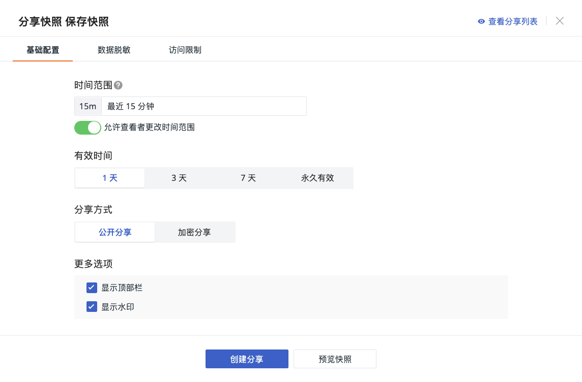
Task: Click the 更多选项 section label
Action: 93,264
